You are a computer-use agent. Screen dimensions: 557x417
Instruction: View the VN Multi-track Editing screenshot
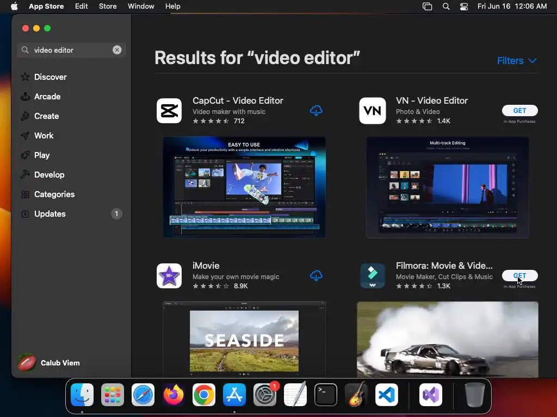[447, 187]
